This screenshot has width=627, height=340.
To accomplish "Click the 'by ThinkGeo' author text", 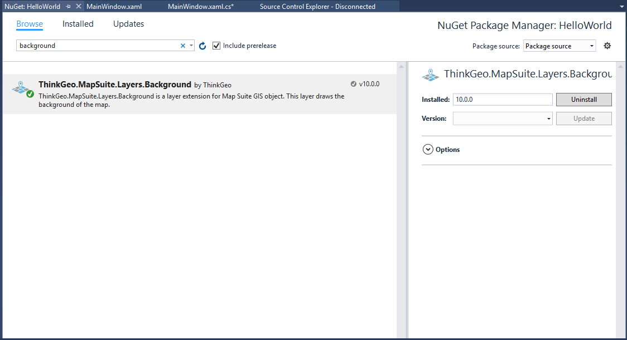I will click(x=213, y=85).
